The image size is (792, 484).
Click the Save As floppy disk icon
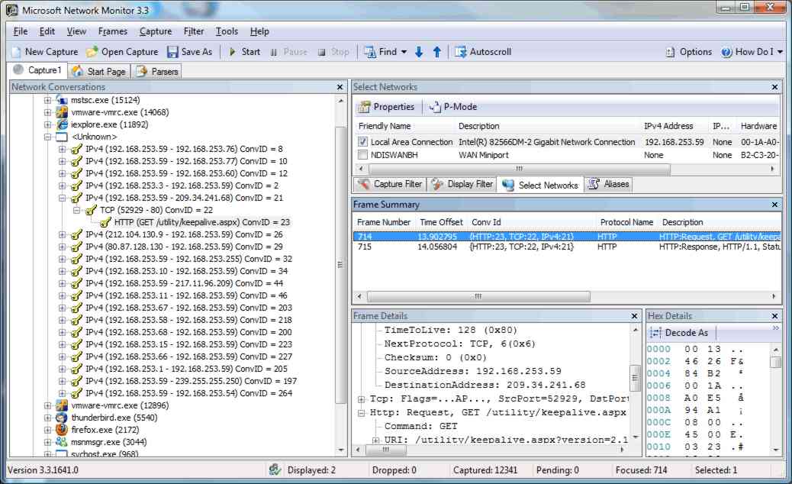tap(172, 52)
